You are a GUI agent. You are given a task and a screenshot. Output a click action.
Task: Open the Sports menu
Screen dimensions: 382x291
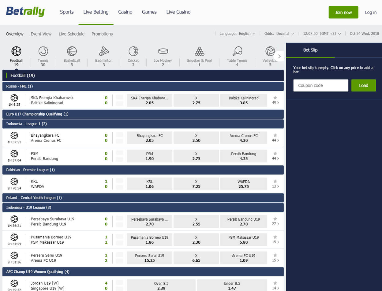click(x=67, y=12)
